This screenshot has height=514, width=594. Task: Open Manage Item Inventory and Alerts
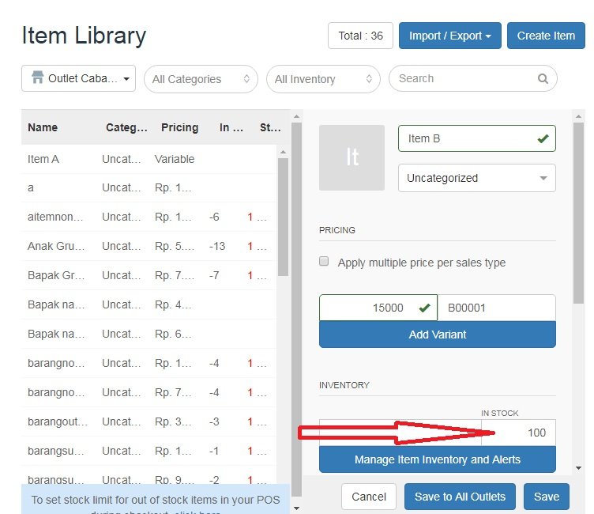[437, 459]
